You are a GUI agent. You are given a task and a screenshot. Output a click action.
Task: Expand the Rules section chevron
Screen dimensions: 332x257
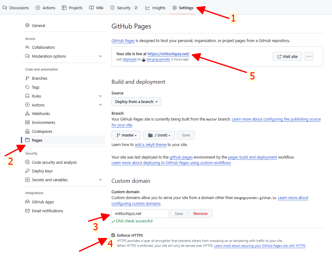pyautogui.click(x=100, y=96)
